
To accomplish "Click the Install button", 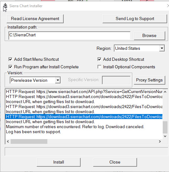I will pyautogui.click(x=59, y=162).
